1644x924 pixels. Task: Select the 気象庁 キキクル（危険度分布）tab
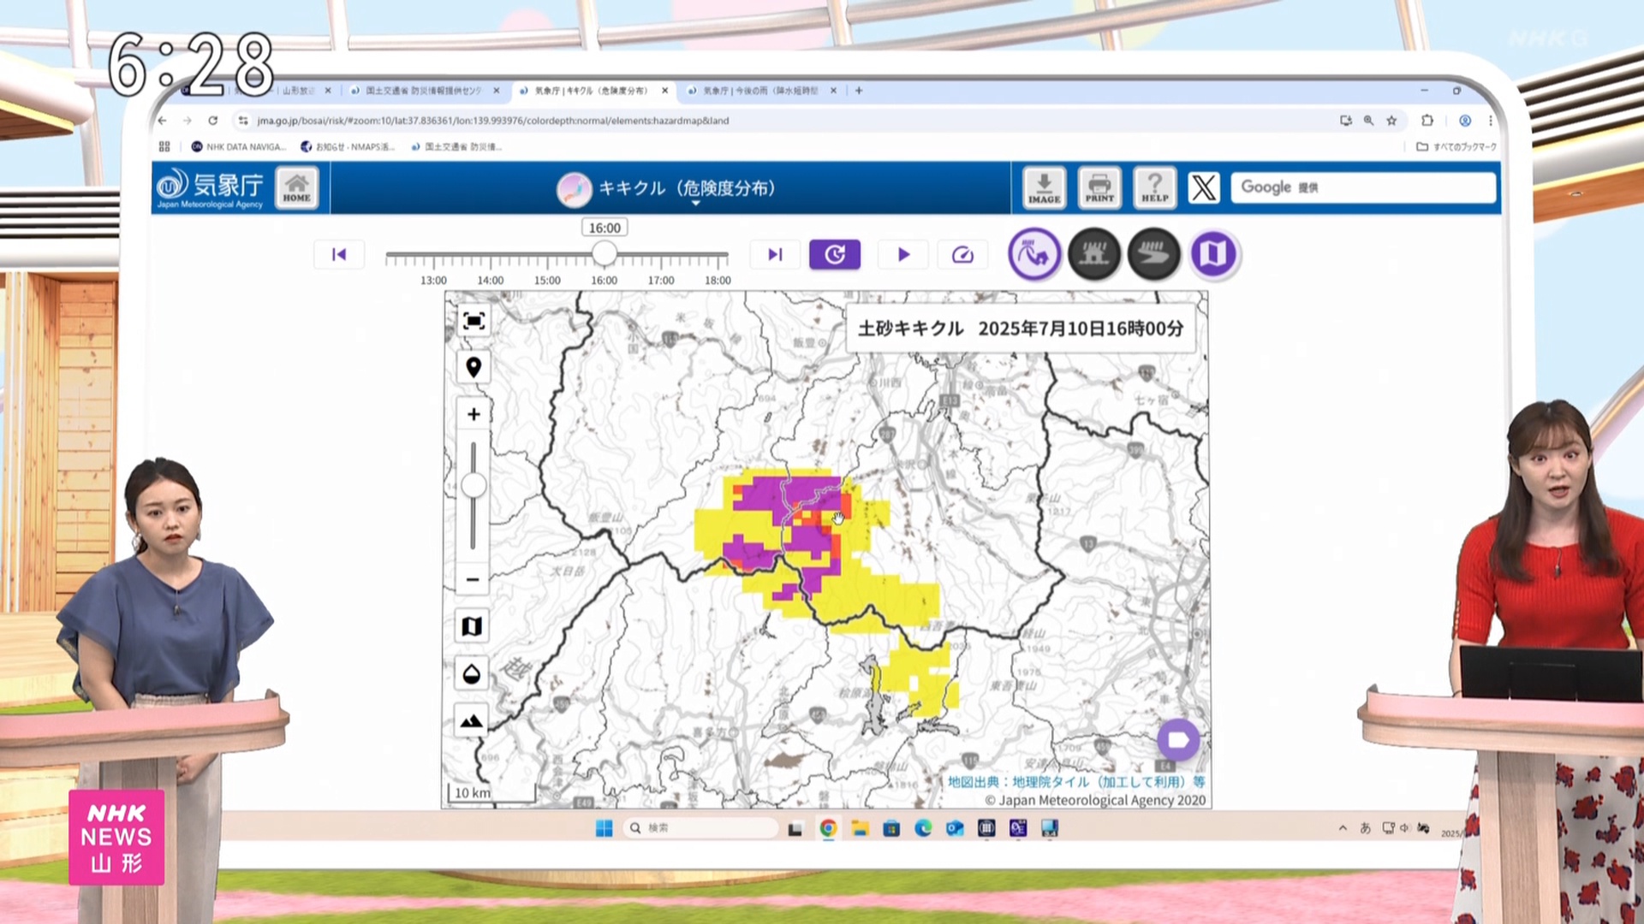(x=592, y=90)
